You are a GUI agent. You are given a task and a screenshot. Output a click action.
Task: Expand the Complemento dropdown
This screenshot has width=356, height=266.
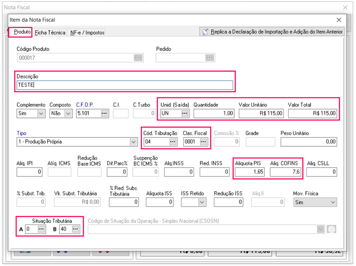[41, 113]
